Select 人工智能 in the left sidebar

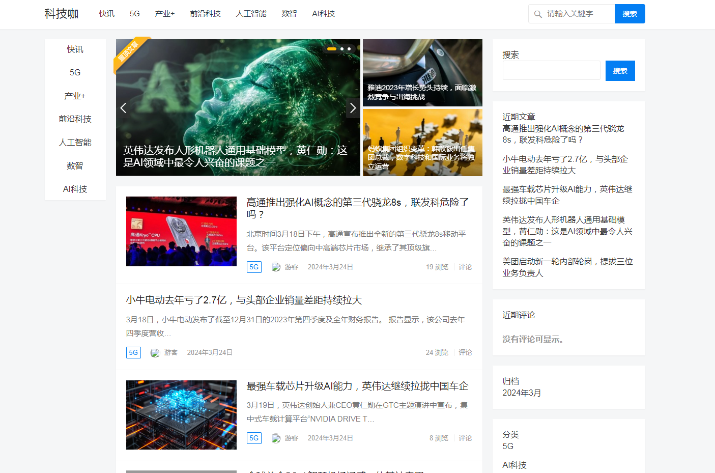(x=75, y=142)
